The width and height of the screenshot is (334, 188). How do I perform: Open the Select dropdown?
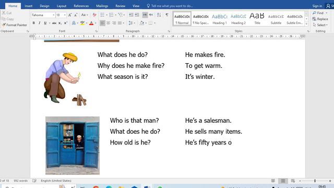[x=320, y=25]
